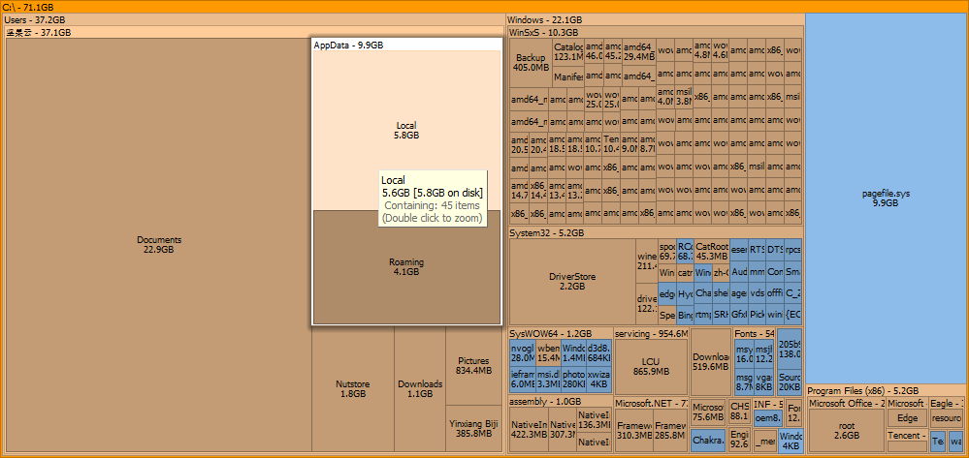Click the AppData 9.9GB header
The image size is (969, 458).
tap(348, 45)
